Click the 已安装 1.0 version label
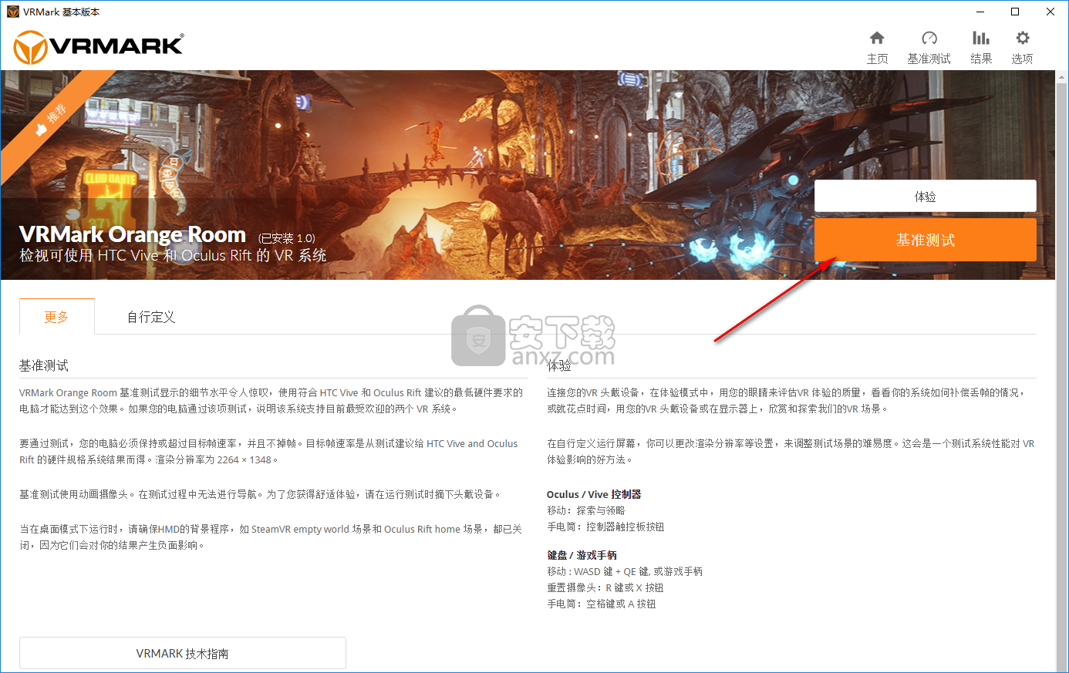 click(x=286, y=238)
